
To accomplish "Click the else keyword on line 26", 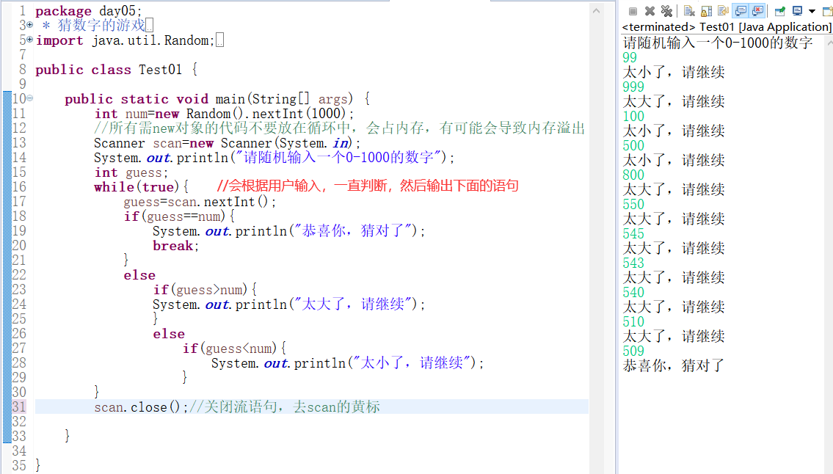I will pyautogui.click(x=169, y=334).
